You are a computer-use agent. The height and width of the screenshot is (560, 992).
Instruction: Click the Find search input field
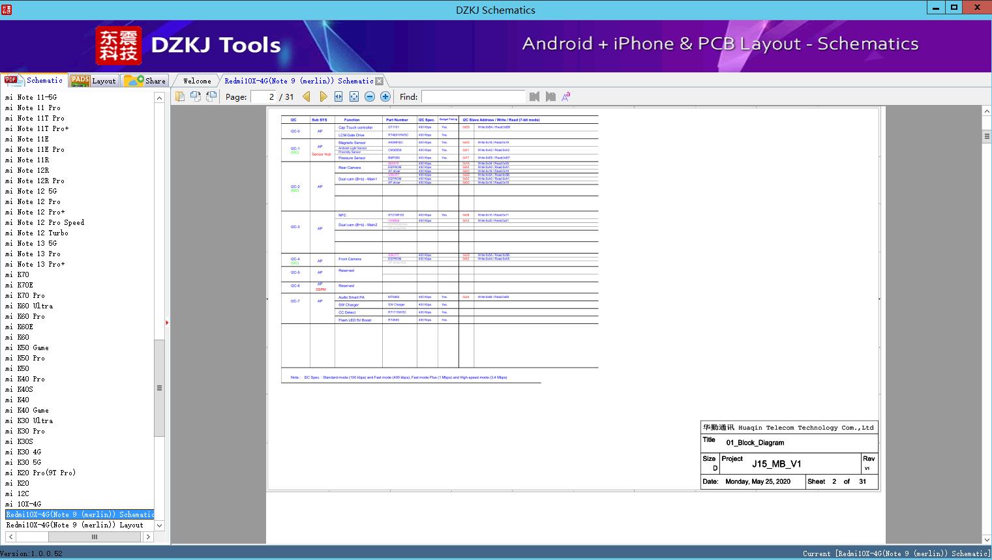(473, 96)
